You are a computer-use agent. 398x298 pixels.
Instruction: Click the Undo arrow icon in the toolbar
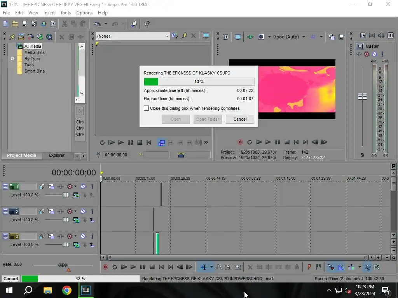(98, 24)
